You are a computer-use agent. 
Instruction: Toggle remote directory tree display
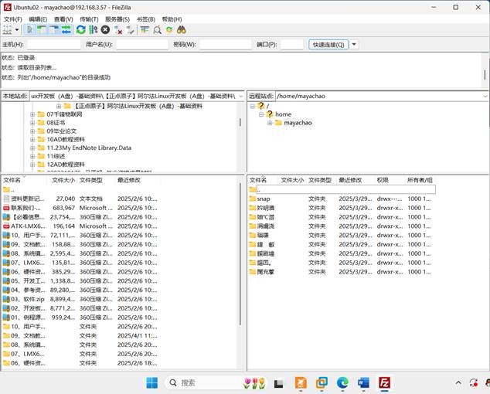tap(54, 30)
